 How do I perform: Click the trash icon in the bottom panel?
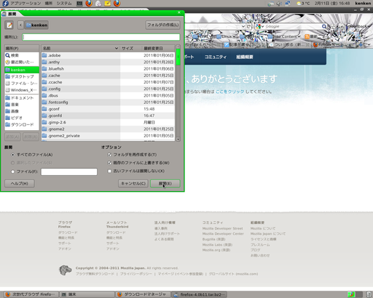point(369,294)
